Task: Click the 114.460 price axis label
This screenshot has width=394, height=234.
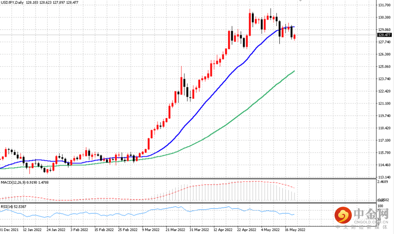Action: (x=385, y=165)
